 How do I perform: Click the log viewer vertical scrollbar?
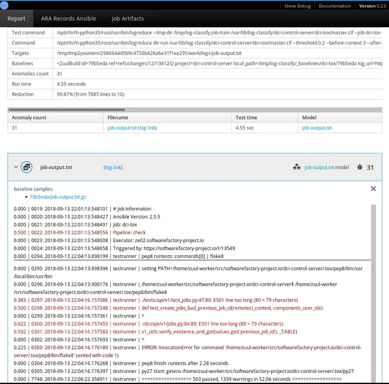click(372, 291)
